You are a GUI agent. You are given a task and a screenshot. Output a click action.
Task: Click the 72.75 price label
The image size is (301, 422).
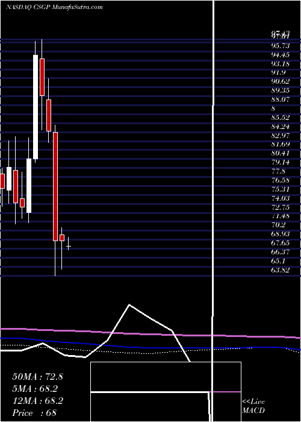(281, 207)
